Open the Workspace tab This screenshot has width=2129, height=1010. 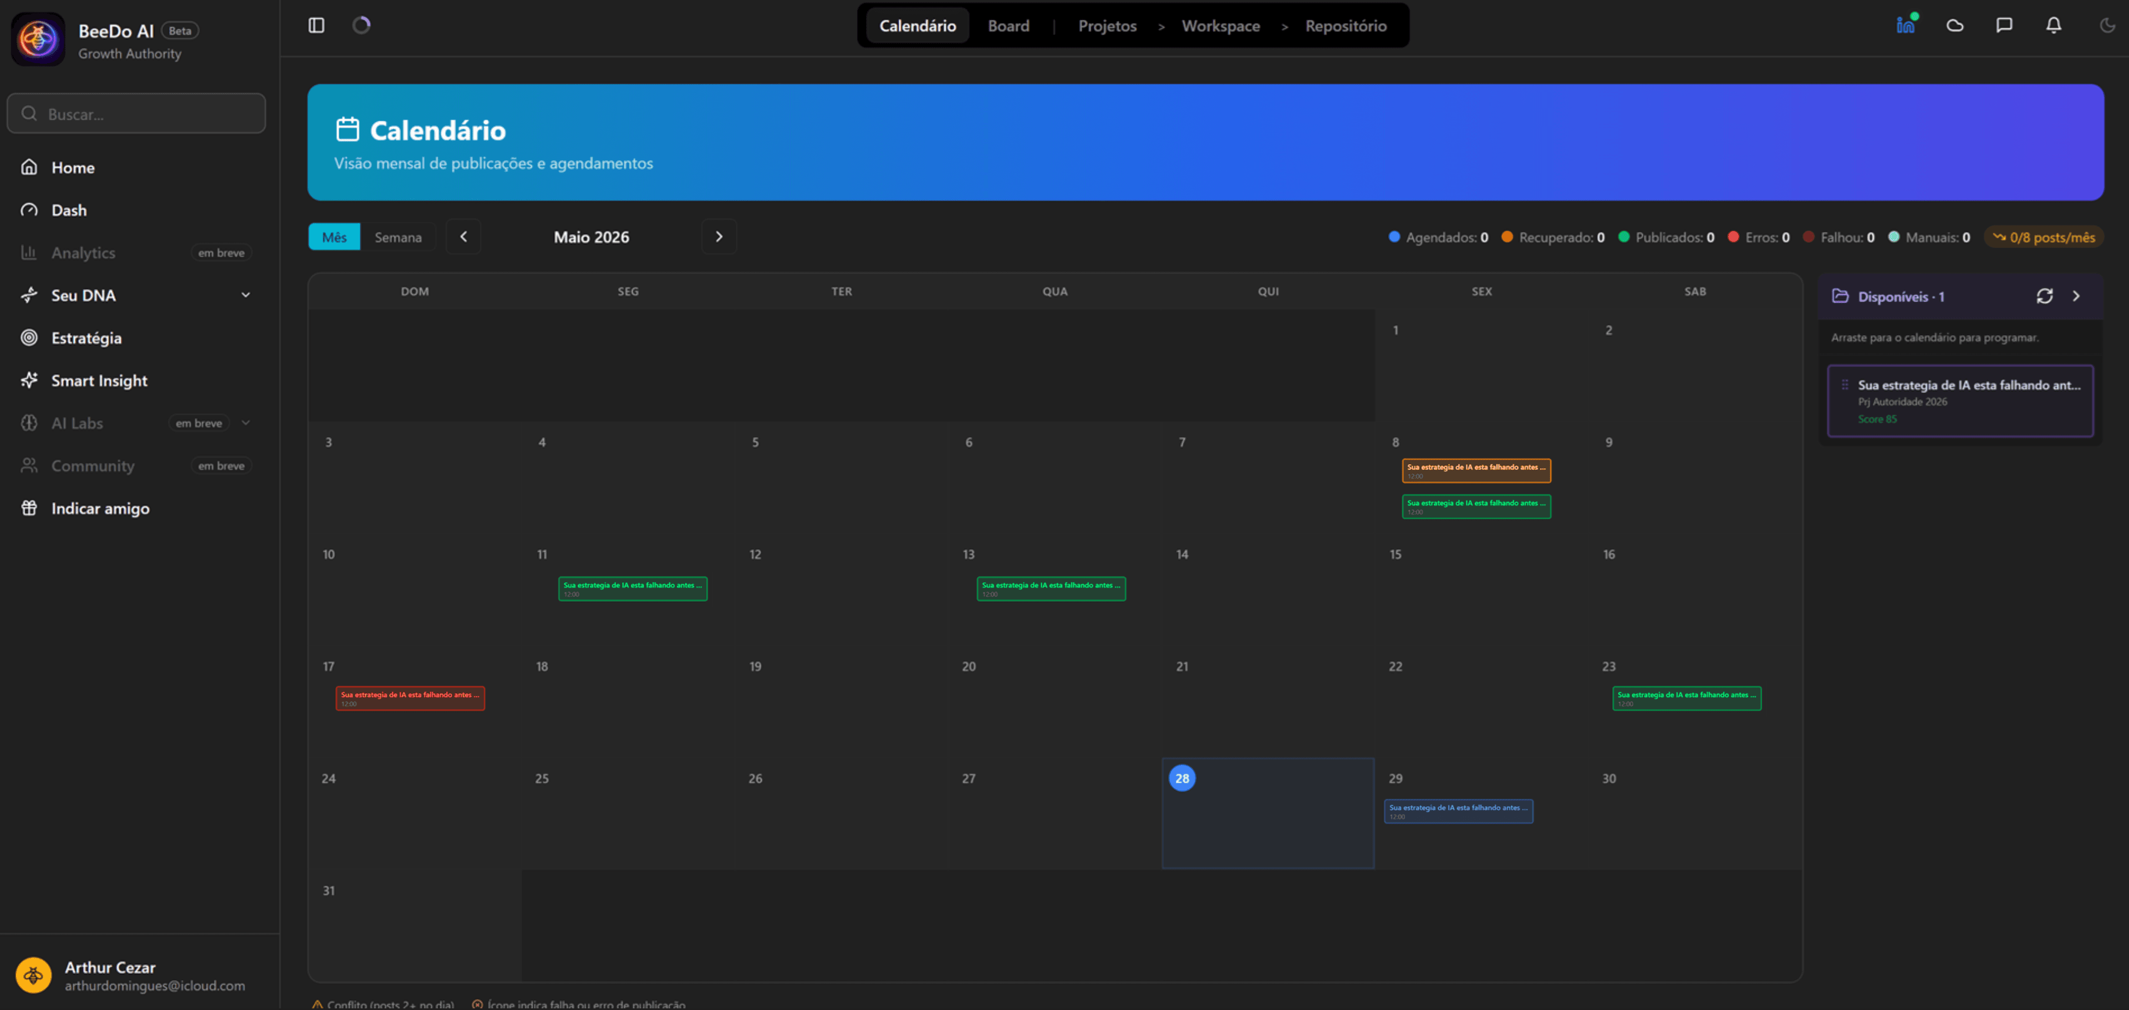point(1221,25)
